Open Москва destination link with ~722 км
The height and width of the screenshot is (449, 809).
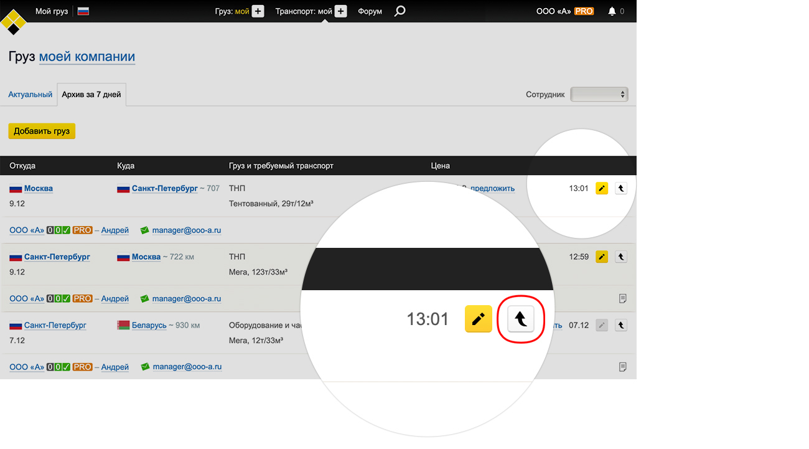(x=146, y=257)
